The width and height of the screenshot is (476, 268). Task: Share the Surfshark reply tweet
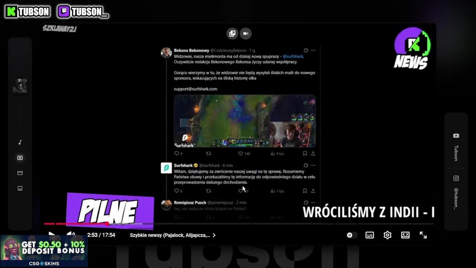tap(313, 191)
